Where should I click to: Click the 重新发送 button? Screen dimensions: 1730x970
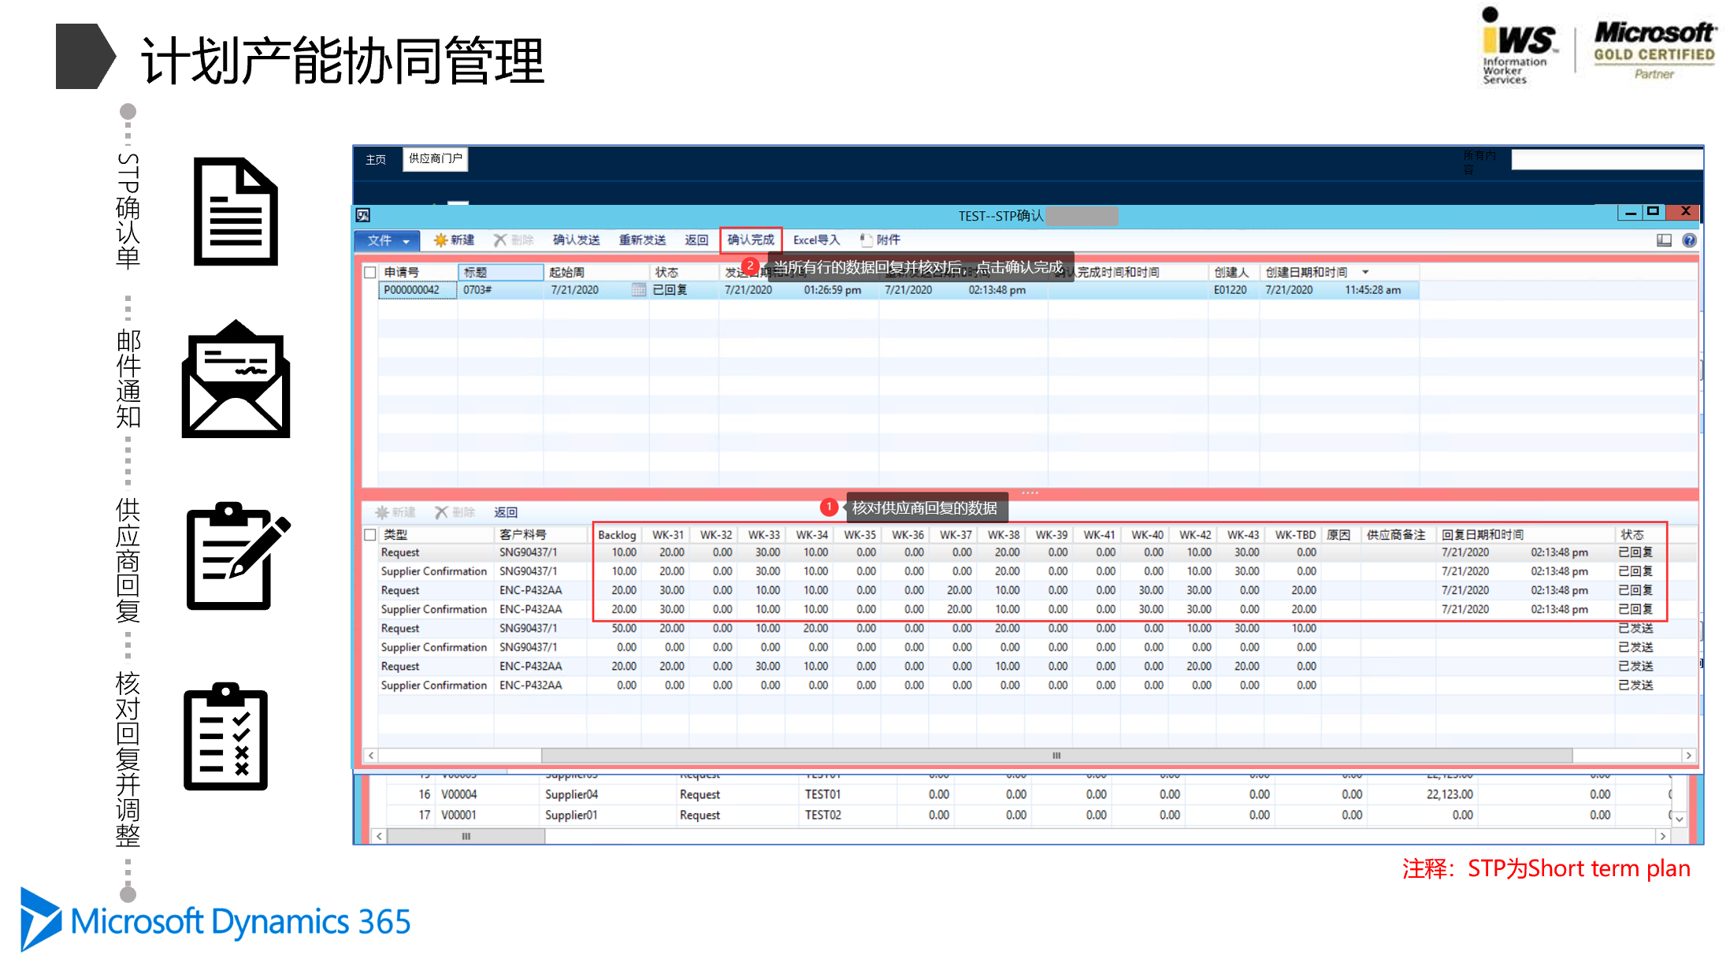click(642, 240)
